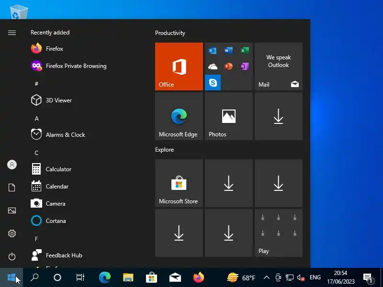Open the Skype tile
Screen dimensions: 383x287
[x=213, y=82]
